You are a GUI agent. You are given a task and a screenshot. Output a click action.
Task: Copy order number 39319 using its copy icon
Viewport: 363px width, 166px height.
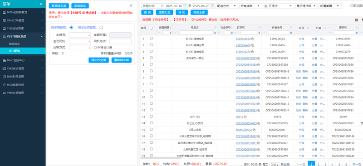click(245, 117)
